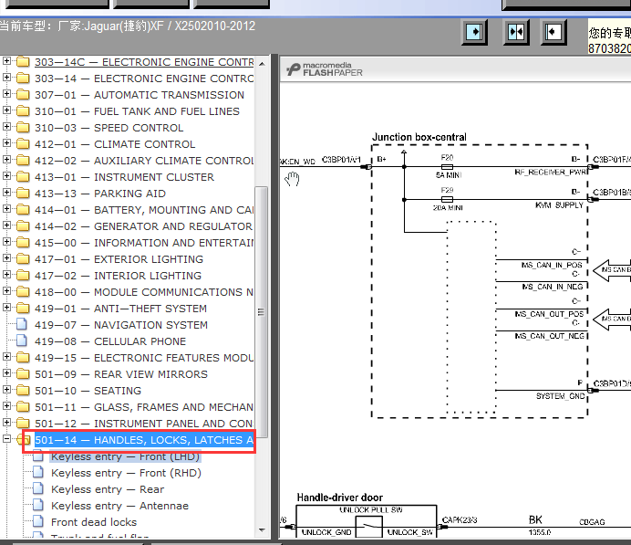
Task: Select 419-15 Electronic Features Module entry
Action: (x=144, y=358)
